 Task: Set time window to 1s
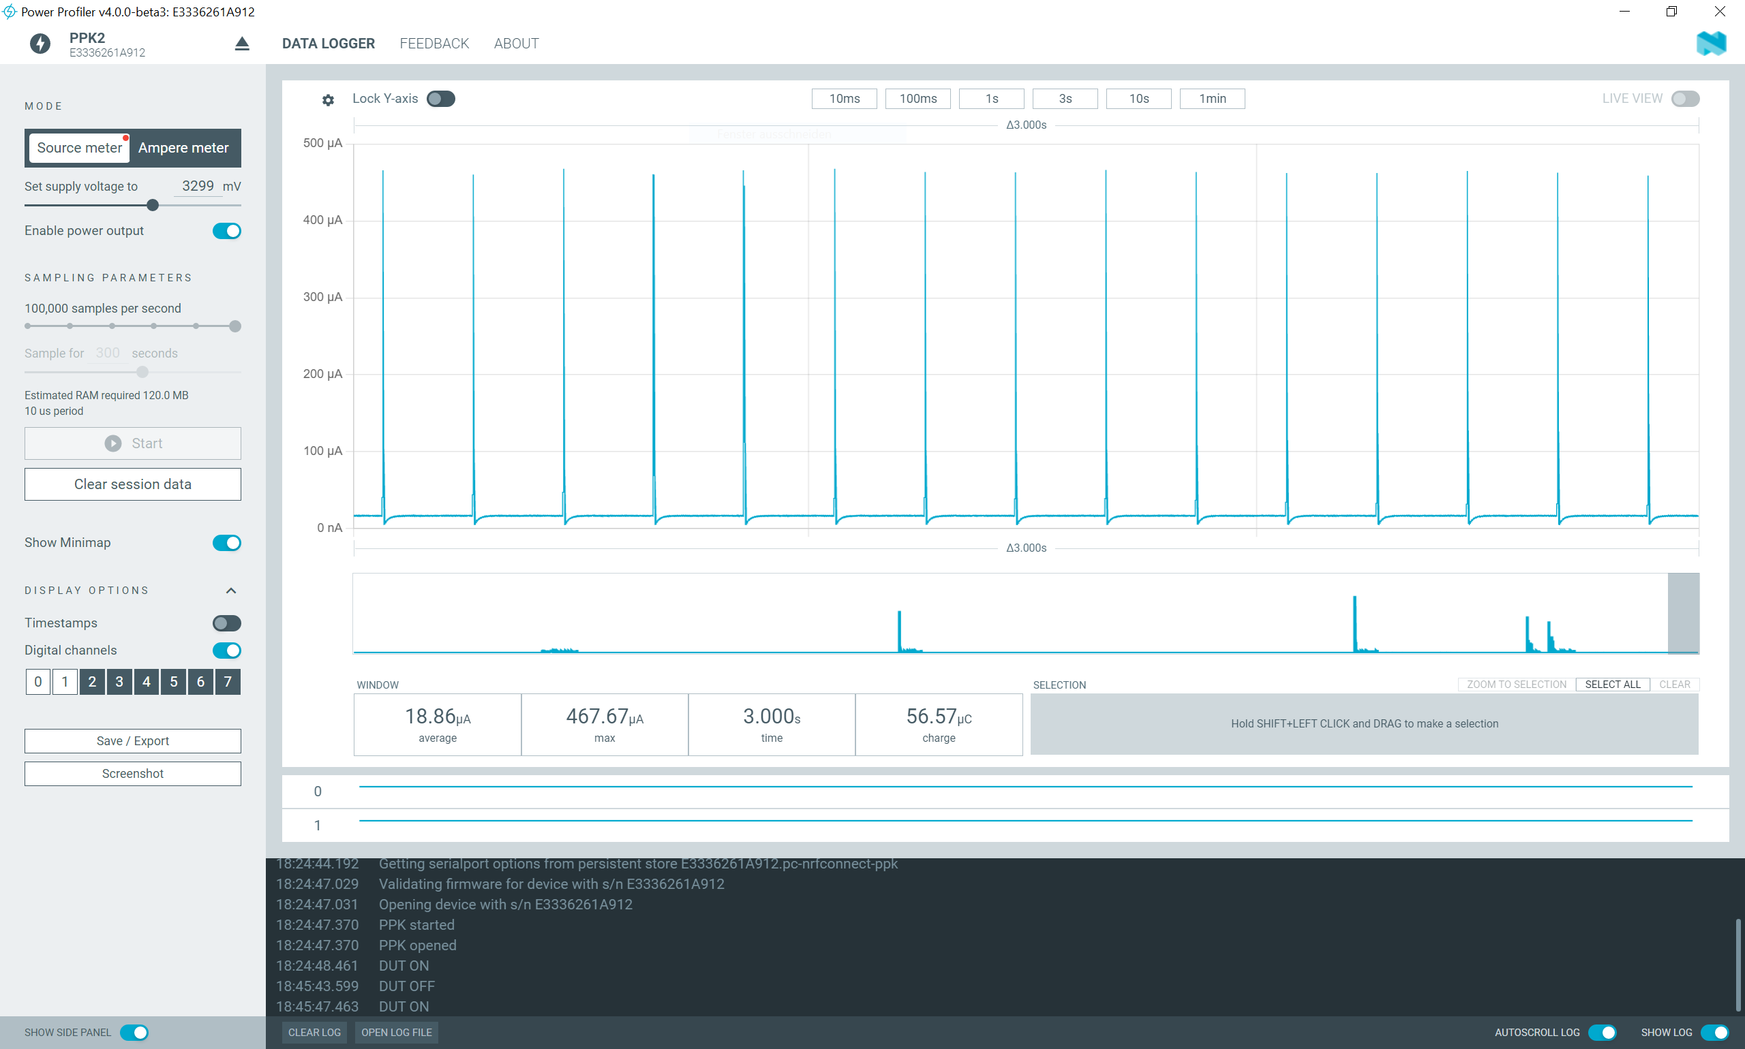point(992,99)
